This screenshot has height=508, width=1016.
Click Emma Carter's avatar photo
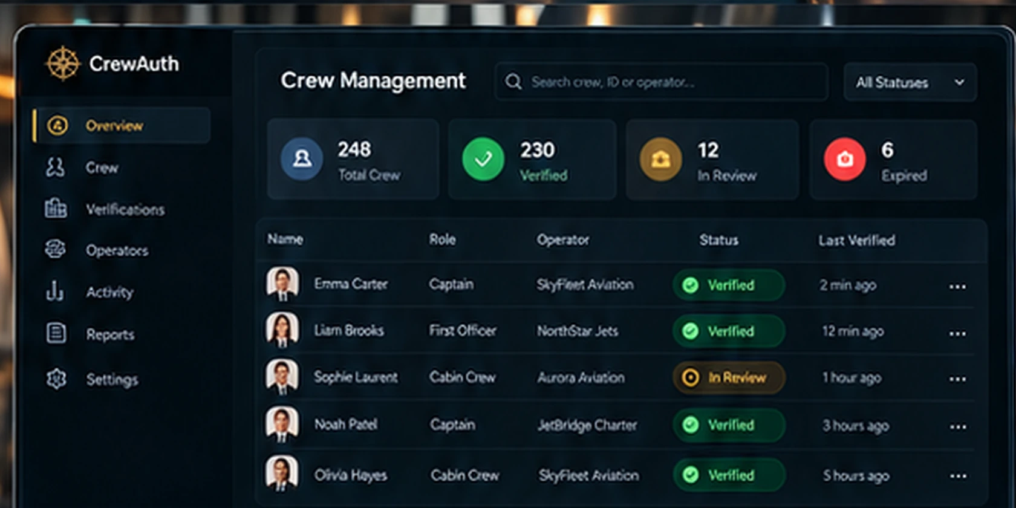coord(282,284)
